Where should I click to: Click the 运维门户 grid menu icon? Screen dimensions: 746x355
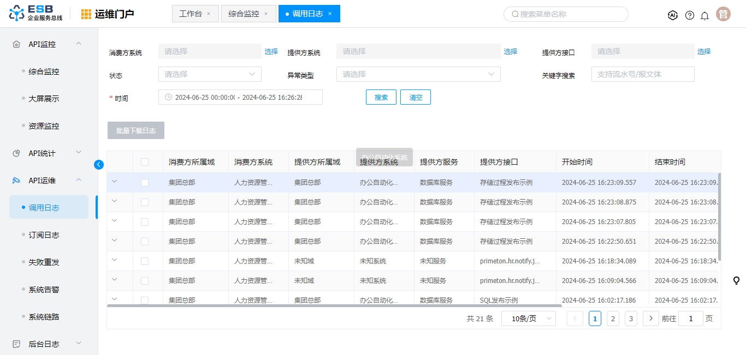(x=86, y=14)
